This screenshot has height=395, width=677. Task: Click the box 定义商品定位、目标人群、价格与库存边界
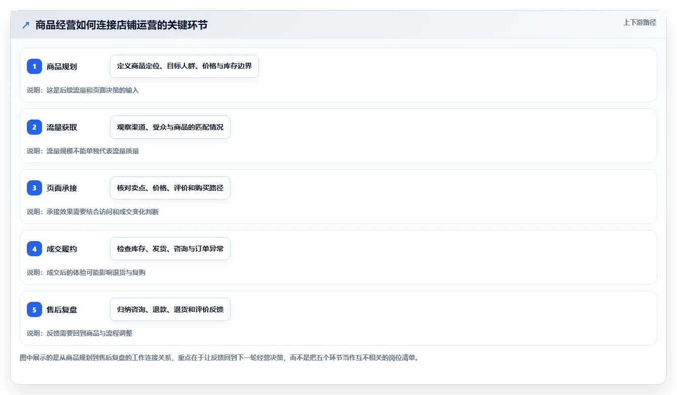[184, 66]
